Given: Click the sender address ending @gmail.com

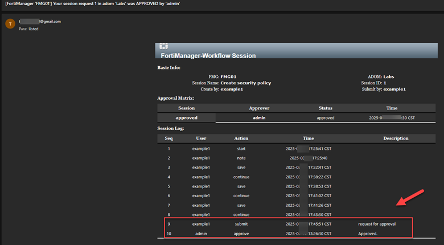Looking at the screenshot, I should (40, 21).
